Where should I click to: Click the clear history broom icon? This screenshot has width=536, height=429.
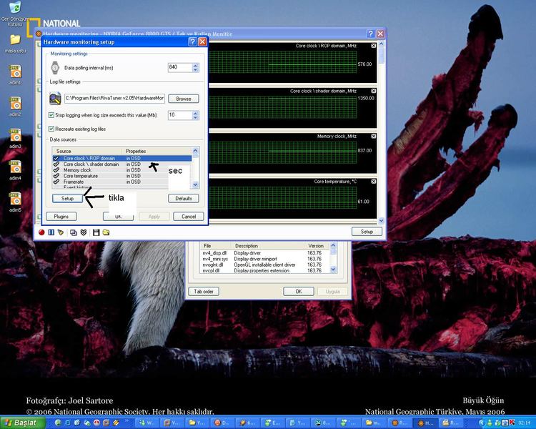point(61,232)
